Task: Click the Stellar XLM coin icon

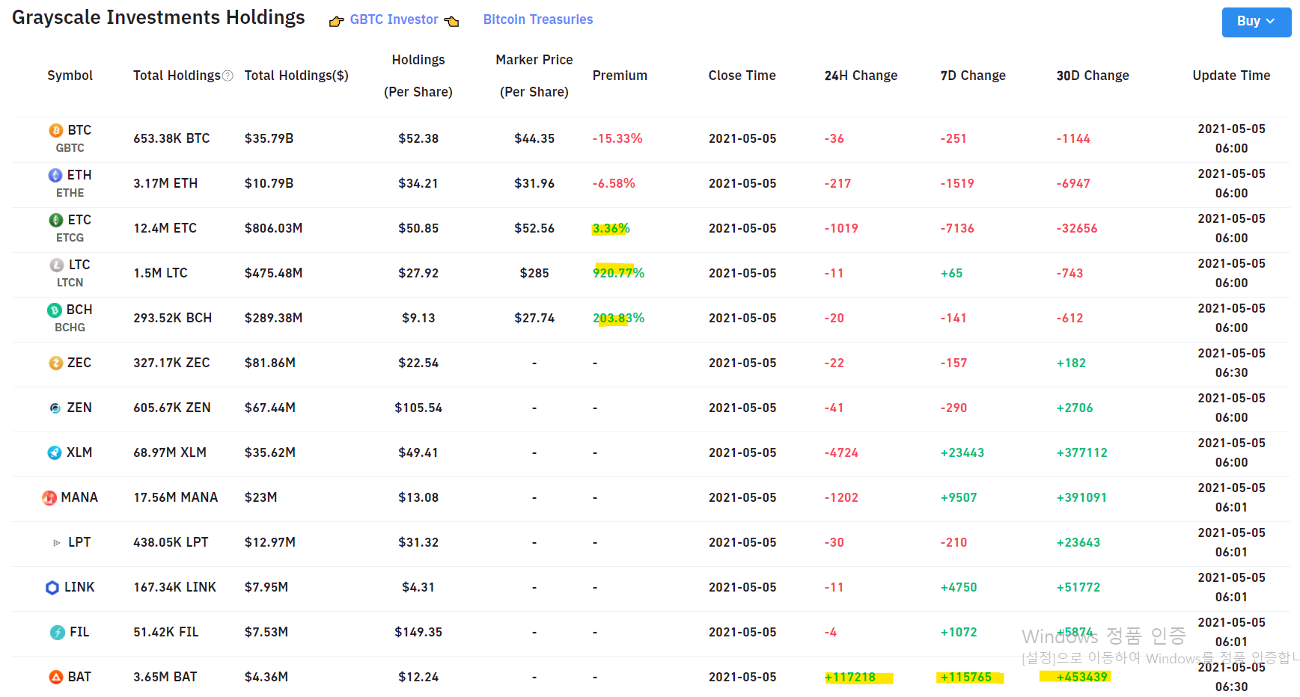Action: click(55, 452)
